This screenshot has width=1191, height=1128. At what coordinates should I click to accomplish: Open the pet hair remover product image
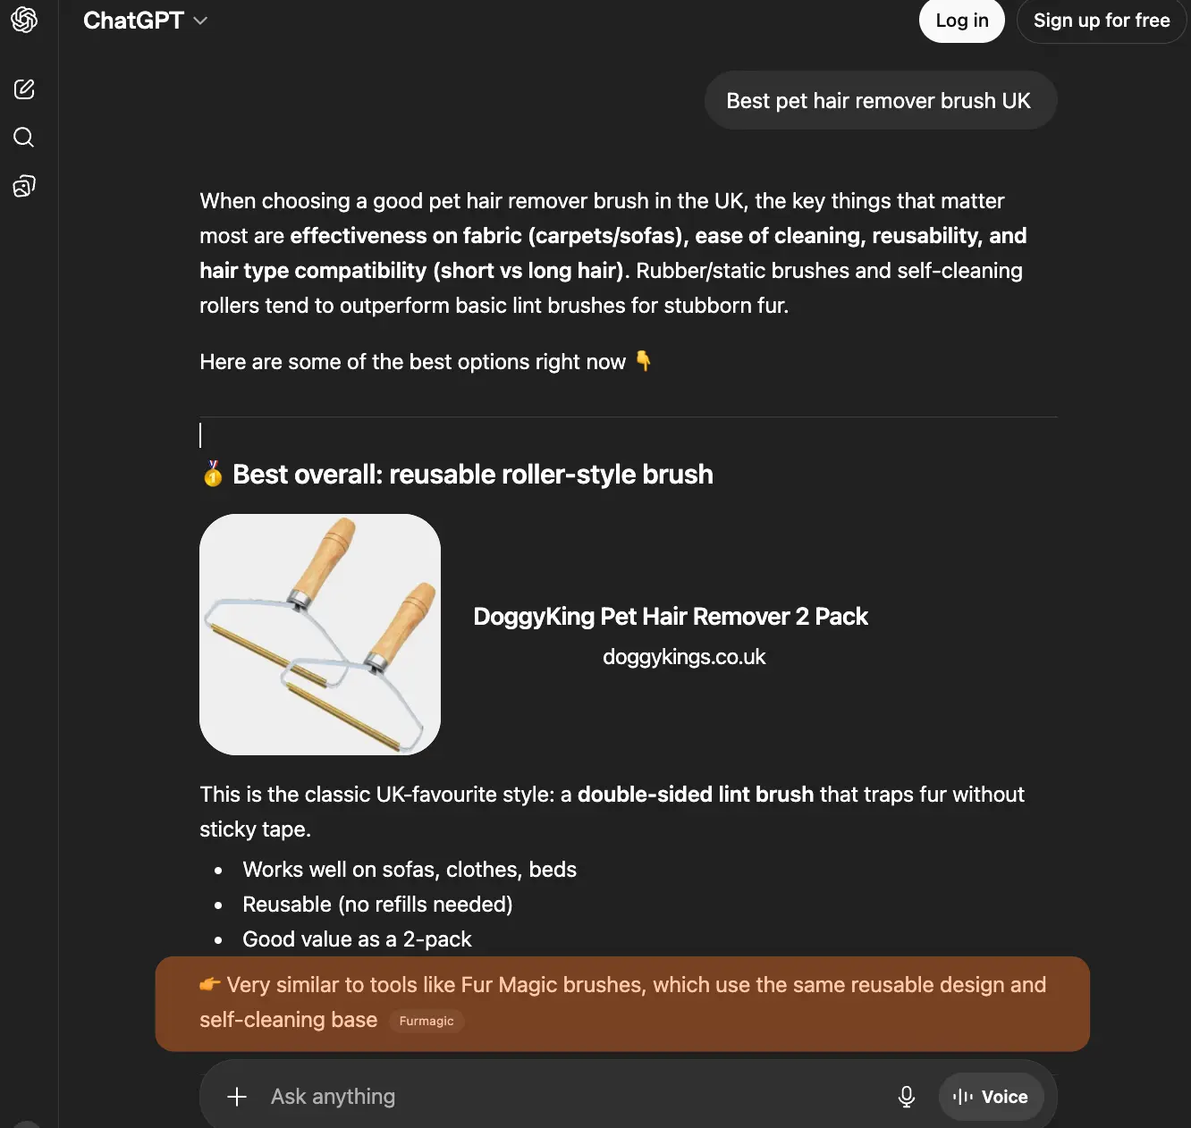coord(320,635)
